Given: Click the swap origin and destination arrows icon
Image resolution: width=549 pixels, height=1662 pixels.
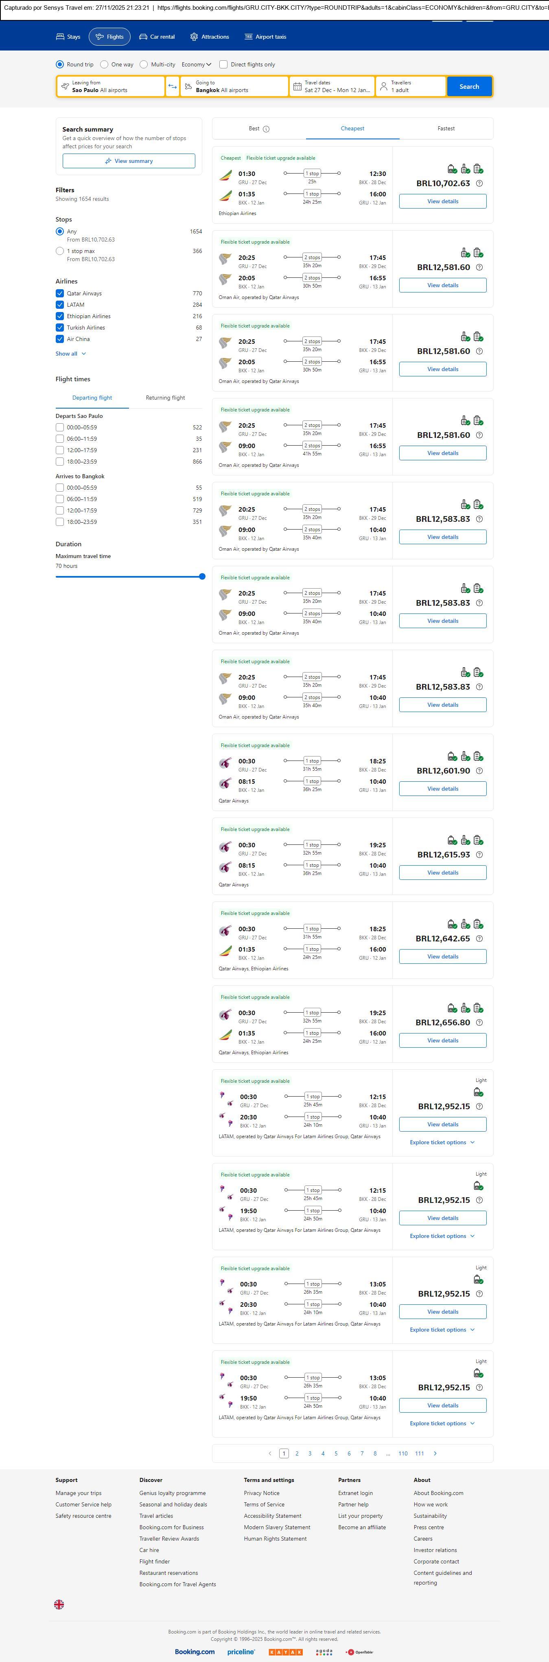Looking at the screenshot, I should pyautogui.click(x=172, y=86).
